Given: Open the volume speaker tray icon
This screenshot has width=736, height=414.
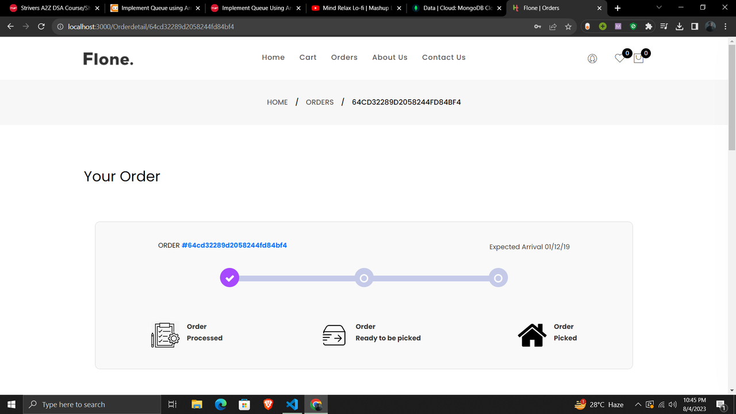Looking at the screenshot, I should [672, 404].
